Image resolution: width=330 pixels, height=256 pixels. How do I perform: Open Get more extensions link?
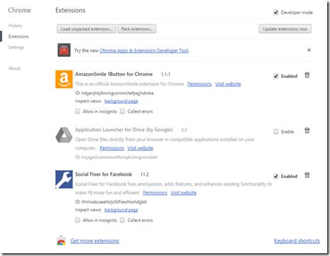[x=95, y=241]
